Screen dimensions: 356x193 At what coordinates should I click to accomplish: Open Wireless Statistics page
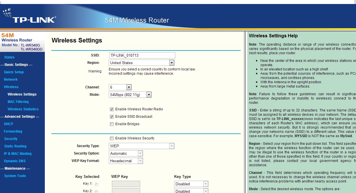coord(23,109)
